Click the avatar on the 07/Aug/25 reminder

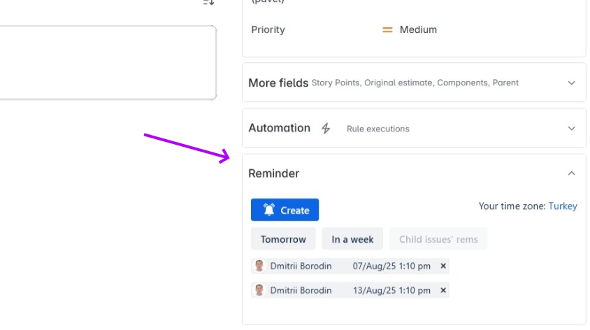259,266
